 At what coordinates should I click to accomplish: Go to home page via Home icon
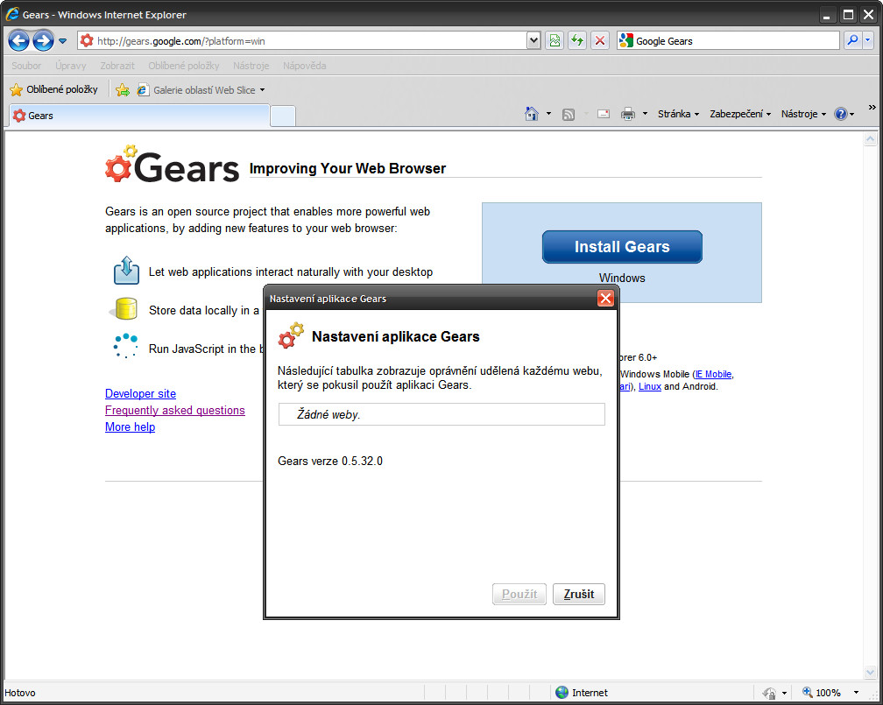[532, 114]
